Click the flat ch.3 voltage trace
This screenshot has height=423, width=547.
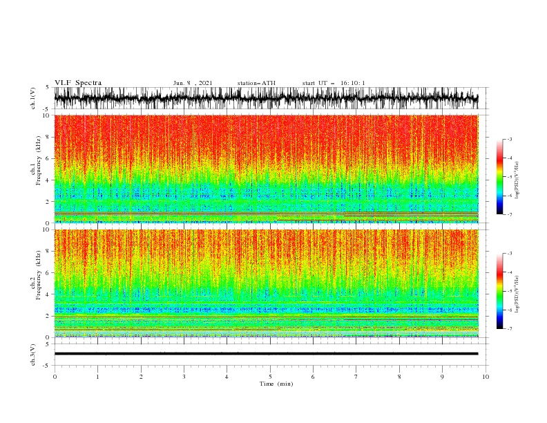pos(266,354)
